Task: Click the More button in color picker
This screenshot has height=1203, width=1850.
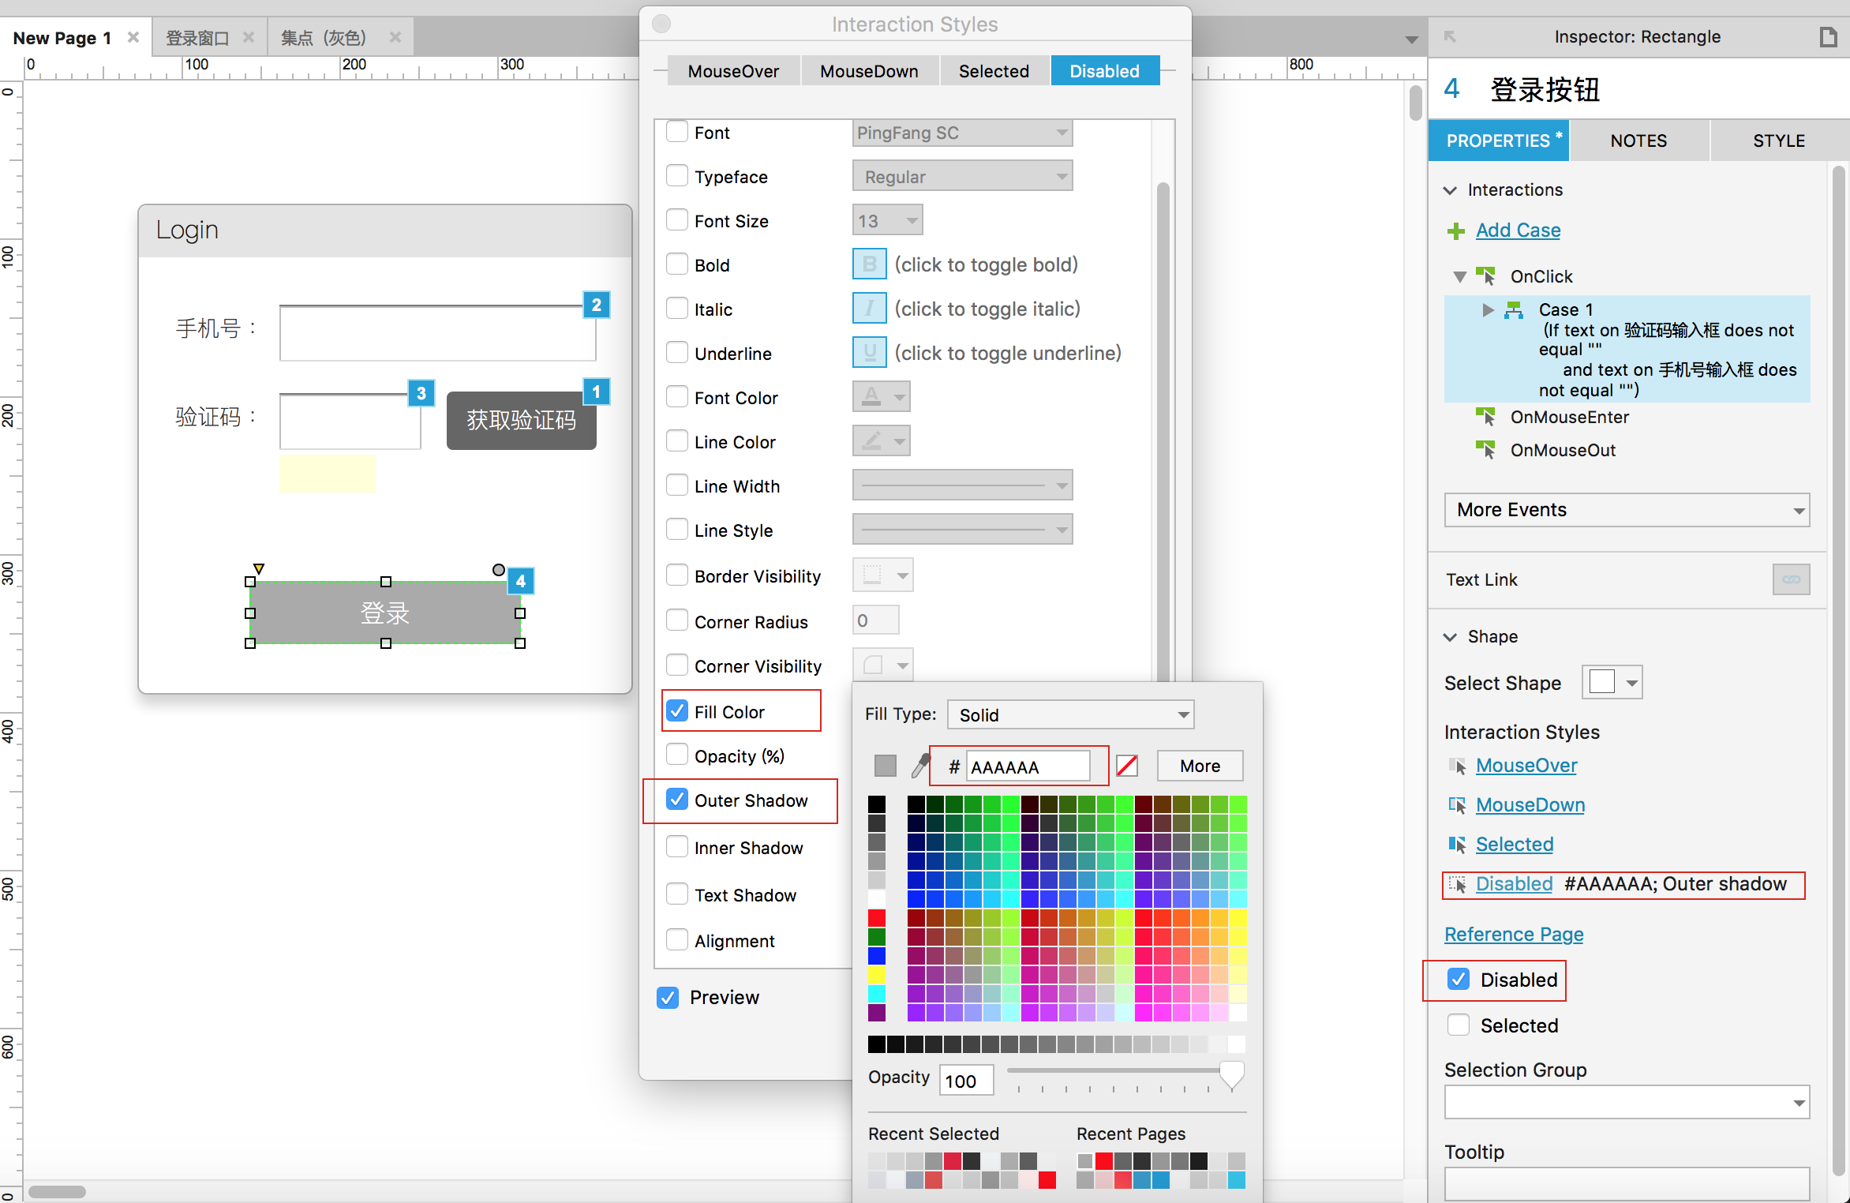Action: coord(1200,766)
